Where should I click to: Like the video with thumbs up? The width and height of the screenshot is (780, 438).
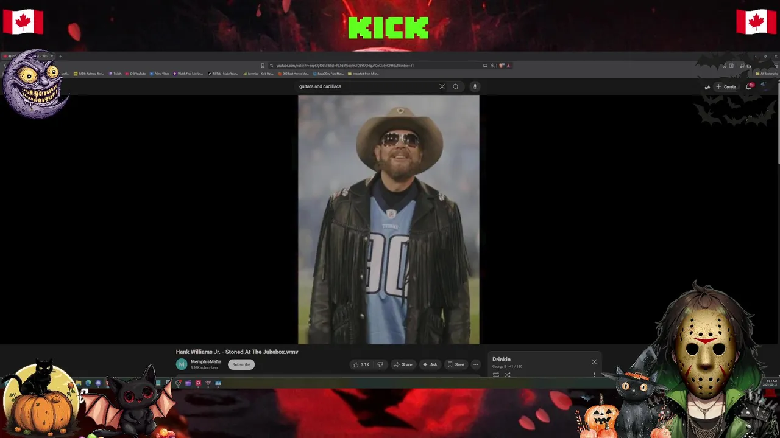tap(361, 364)
